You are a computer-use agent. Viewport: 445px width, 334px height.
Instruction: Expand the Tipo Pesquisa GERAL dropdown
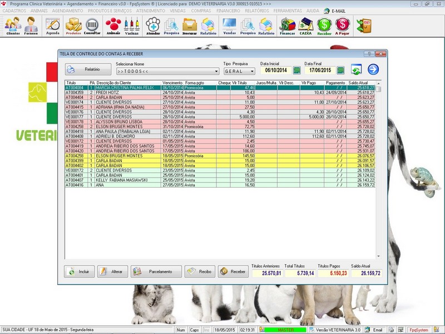(252, 71)
